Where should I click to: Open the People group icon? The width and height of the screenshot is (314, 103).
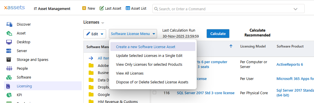(x=9, y=68)
